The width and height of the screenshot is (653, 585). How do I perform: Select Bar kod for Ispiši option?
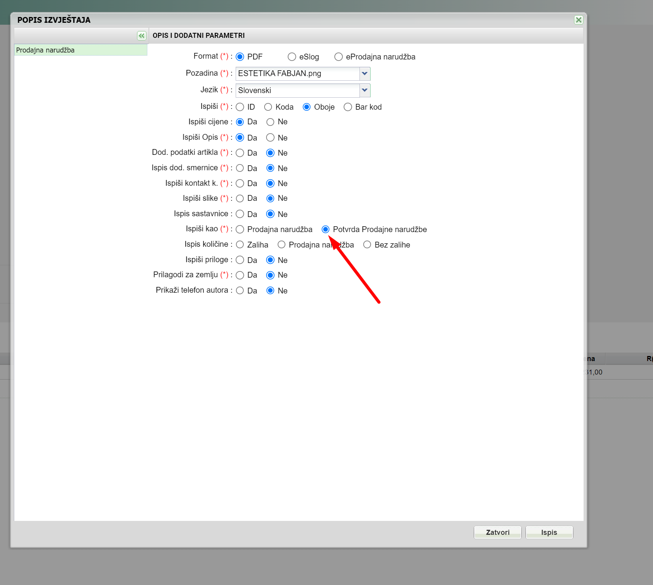coord(348,107)
